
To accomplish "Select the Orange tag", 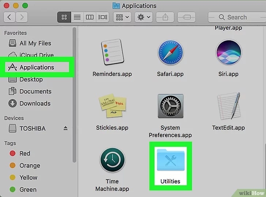I will 25,165.
